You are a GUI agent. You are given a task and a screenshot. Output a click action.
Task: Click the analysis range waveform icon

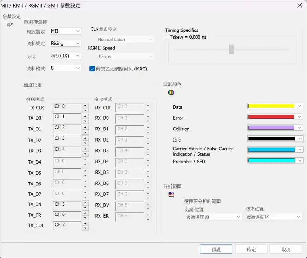click(171, 194)
